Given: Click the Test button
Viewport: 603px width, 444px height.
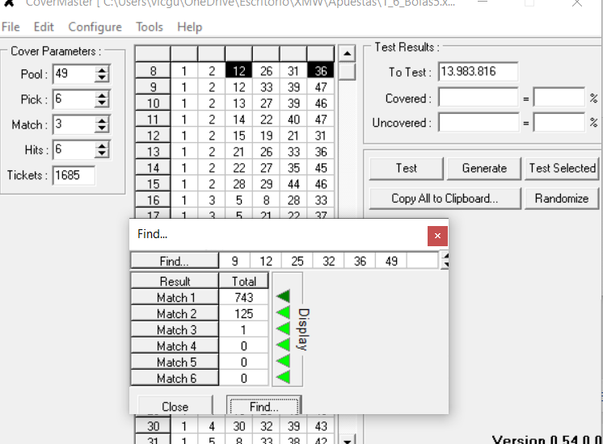Looking at the screenshot, I should (406, 169).
